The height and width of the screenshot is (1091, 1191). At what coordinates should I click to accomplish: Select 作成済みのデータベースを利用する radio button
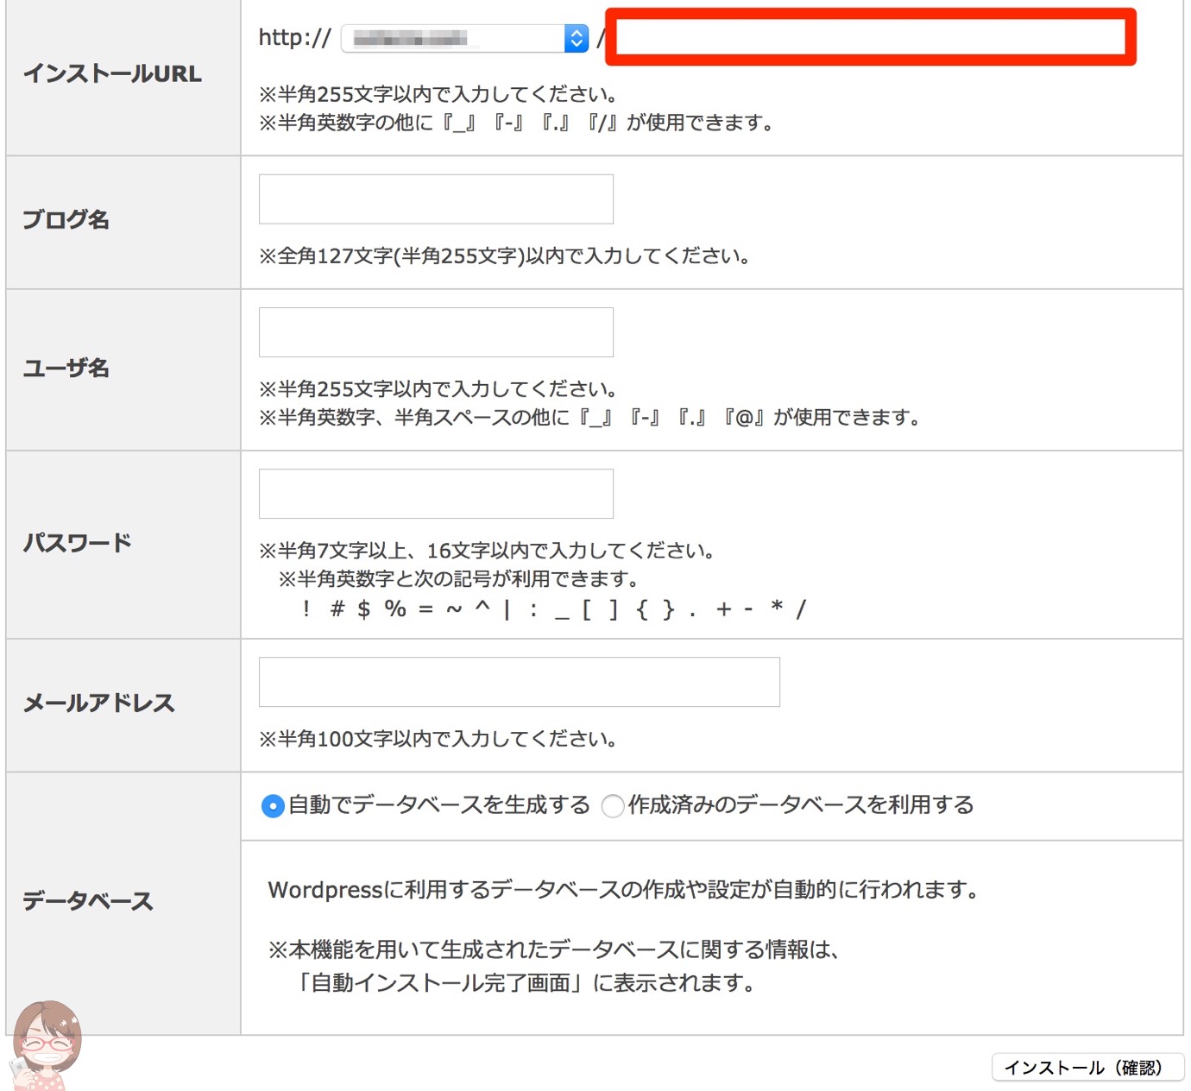[x=613, y=806]
